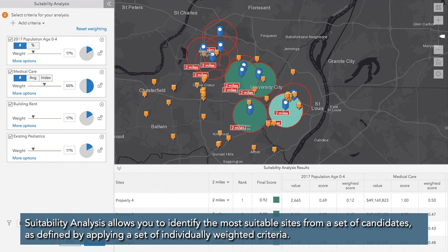The width and height of the screenshot is (448, 252).
Task: Click the 2017 Population Age 0-4 results header
Action: 323,177
